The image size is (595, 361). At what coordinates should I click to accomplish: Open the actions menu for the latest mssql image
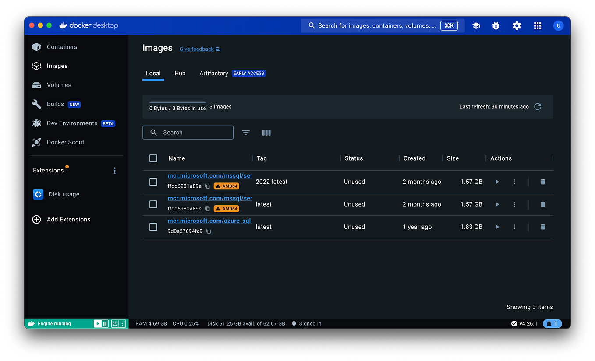point(514,204)
